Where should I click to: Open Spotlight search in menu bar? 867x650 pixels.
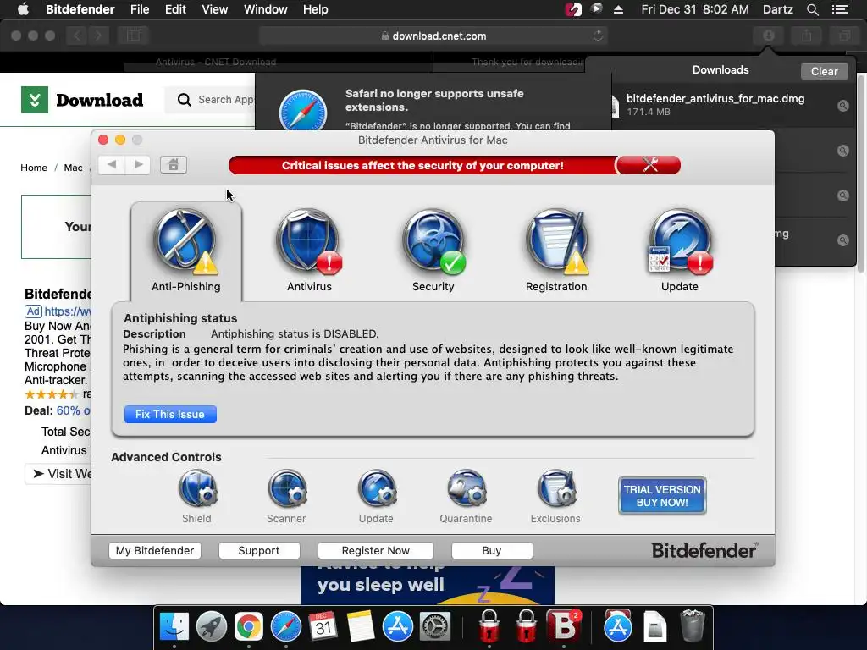click(x=812, y=9)
